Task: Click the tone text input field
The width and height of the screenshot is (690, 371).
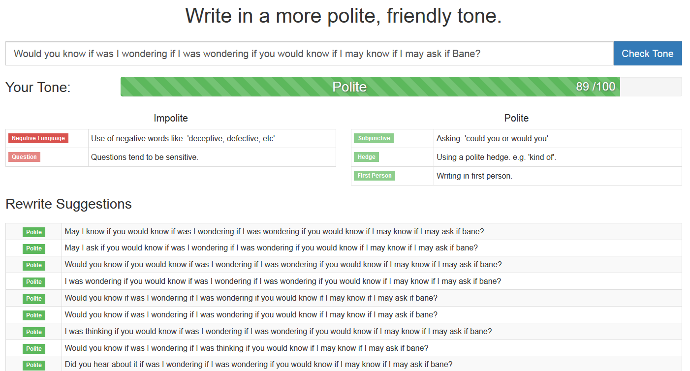Action: click(309, 54)
